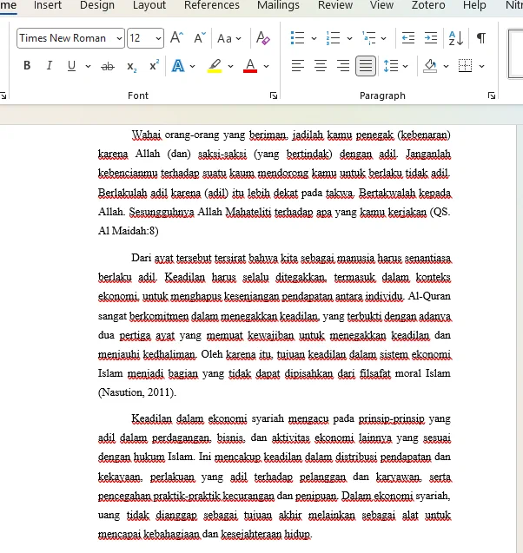This screenshot has height=553, width=523.
Task: Center the paragraph text
Action: coord(321,66)
